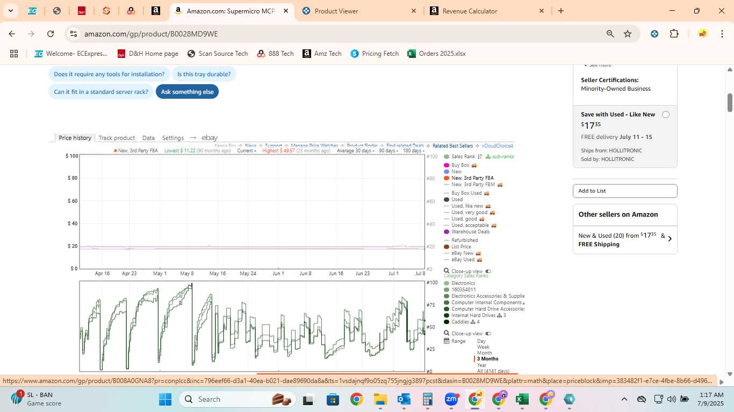Open the Keepa Settings tab
The width and height of the screenshot is (734, 412).
172,138
